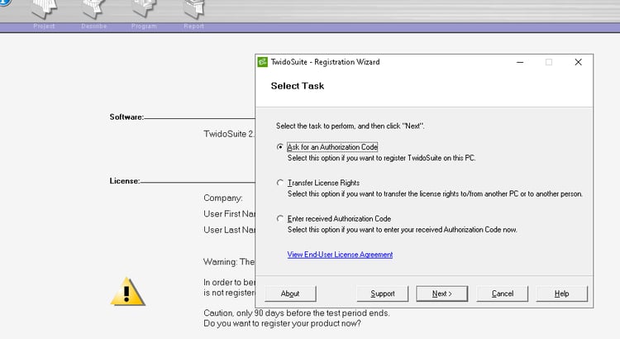Screen dimensions: 620x339
Task: Click the yellow warning triangle icon
Action: click(127, 292)
